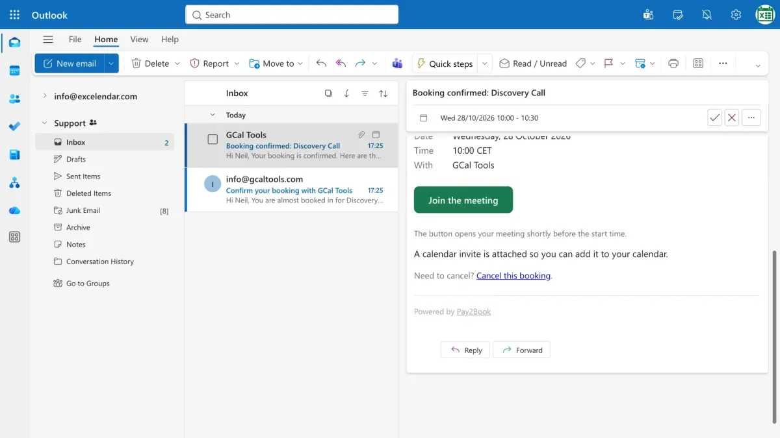
Task: Open Report options dropdown arrow
Action: coord(237,64)
